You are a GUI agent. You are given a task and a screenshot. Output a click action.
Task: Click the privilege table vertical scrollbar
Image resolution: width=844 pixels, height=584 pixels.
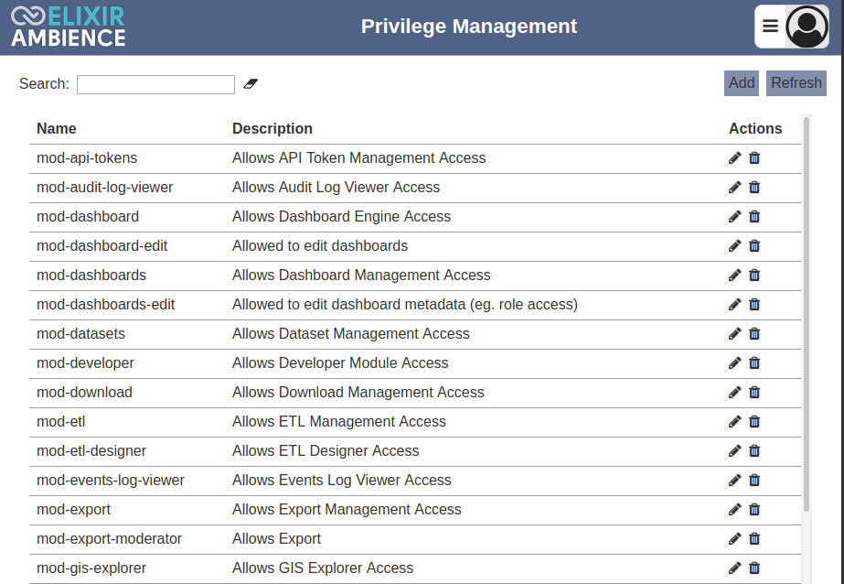(807, 314)
